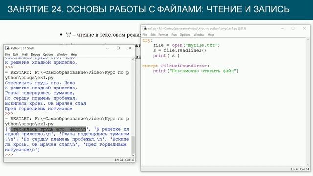Click the ex1.py editor window title icon
The height and width of the screenshot is (176, 313).
[x=145, y=28]
